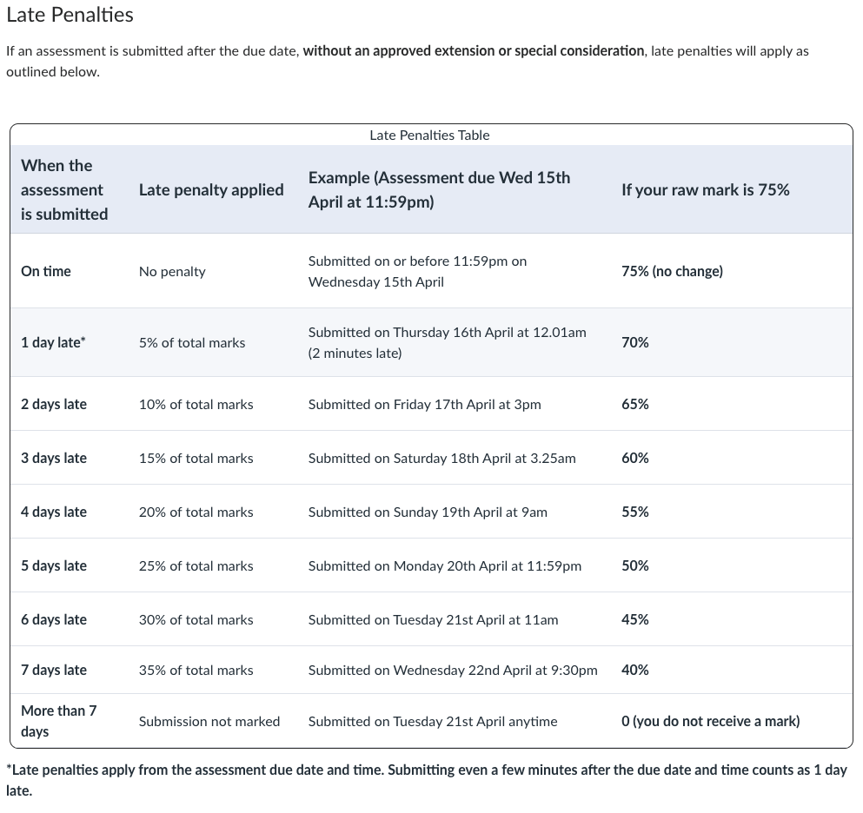The image size is (863, 813).
Task: Select the '5% of total marks' cell
Action: click(x=192, y=343)
